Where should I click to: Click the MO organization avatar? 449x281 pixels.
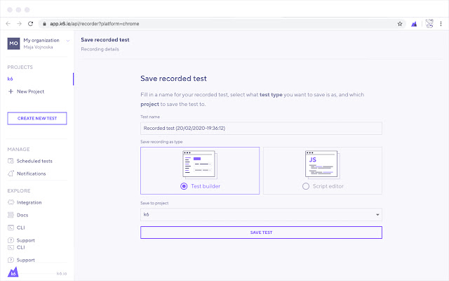coord(14,44)
